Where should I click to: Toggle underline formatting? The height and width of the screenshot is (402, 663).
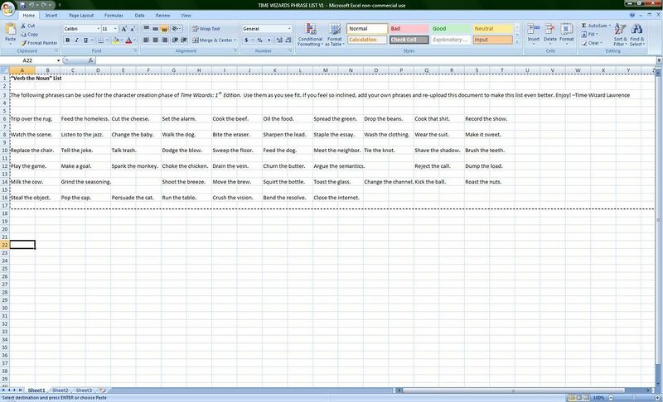point(85,40)
